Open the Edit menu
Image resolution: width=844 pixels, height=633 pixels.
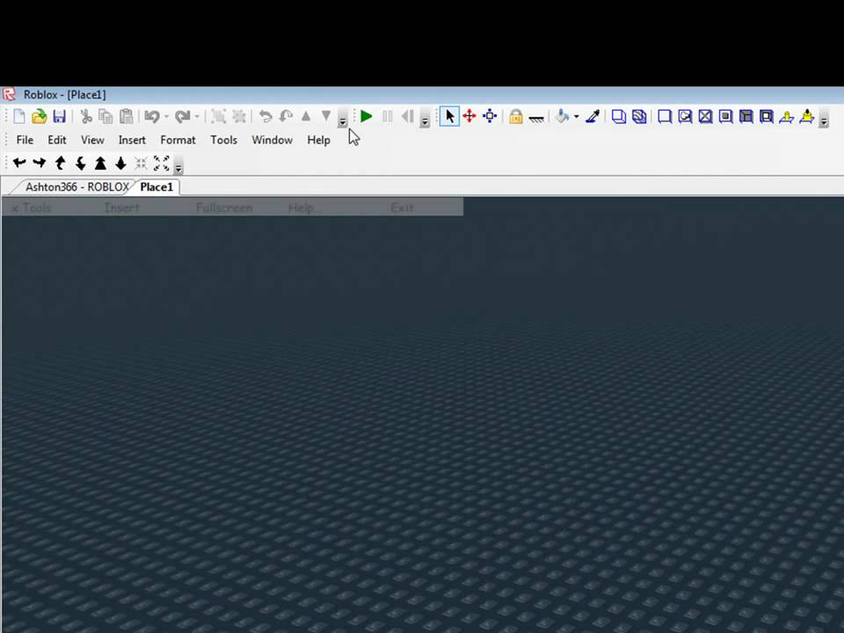(57, 140)
